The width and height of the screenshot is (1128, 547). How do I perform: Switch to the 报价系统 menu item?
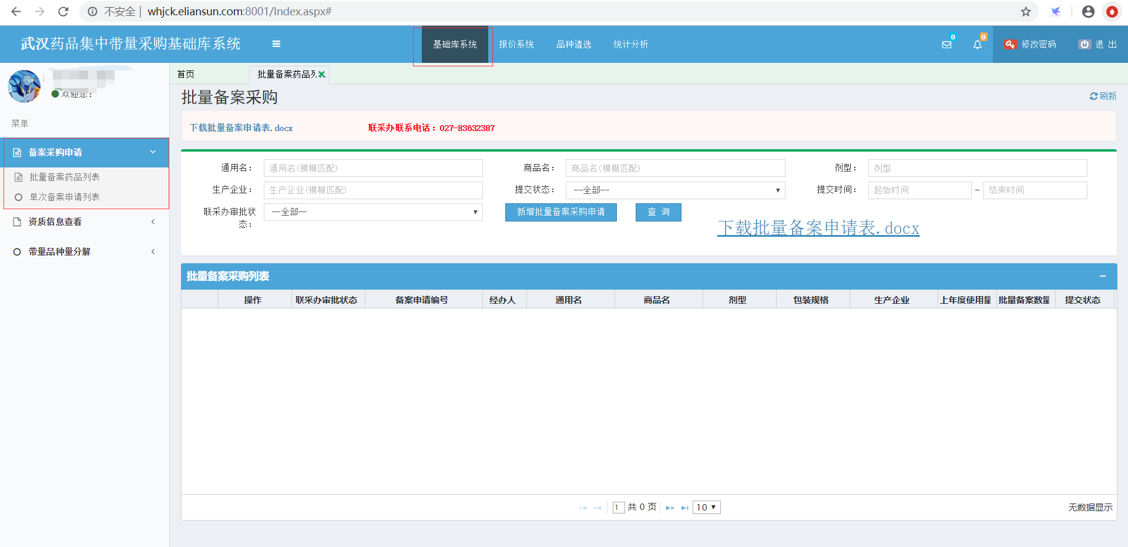(x=516, y=44)
